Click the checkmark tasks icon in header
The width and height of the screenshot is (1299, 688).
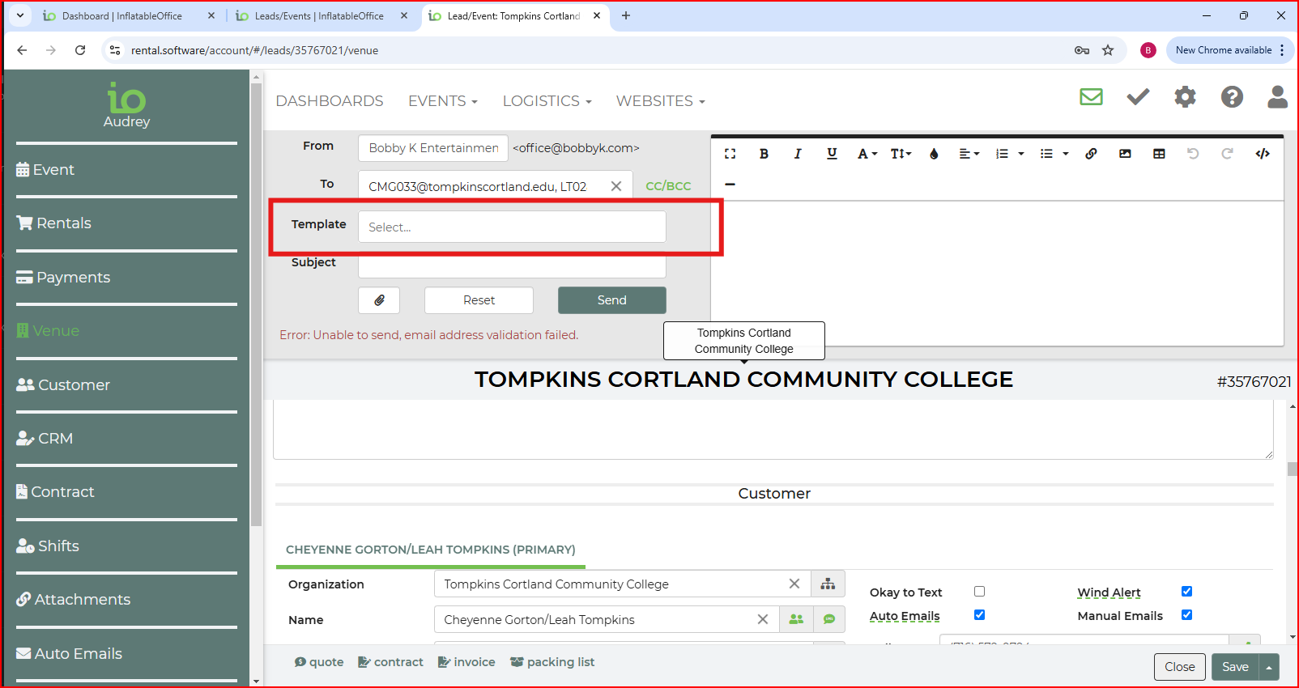1138,97
